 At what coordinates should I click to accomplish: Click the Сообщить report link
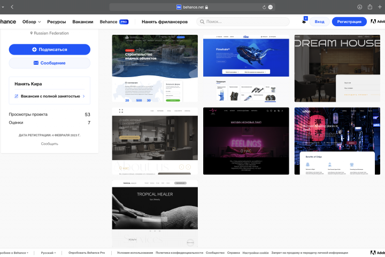(x=50, y=143)
